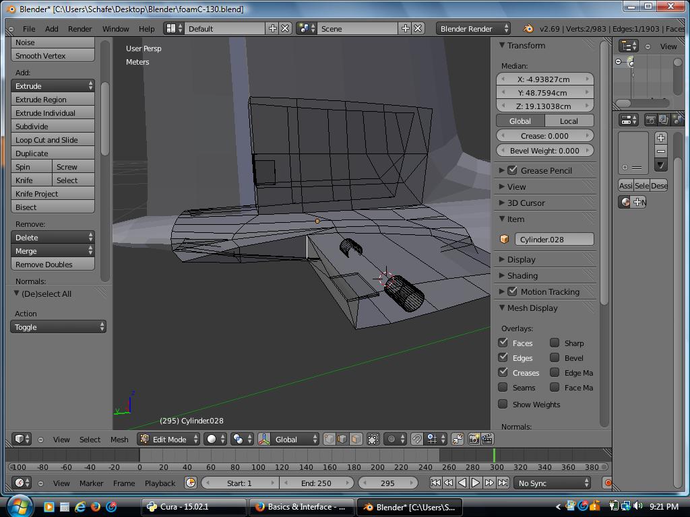690x517 pixels.
Task: Enable face select mode
Action: 356,439
